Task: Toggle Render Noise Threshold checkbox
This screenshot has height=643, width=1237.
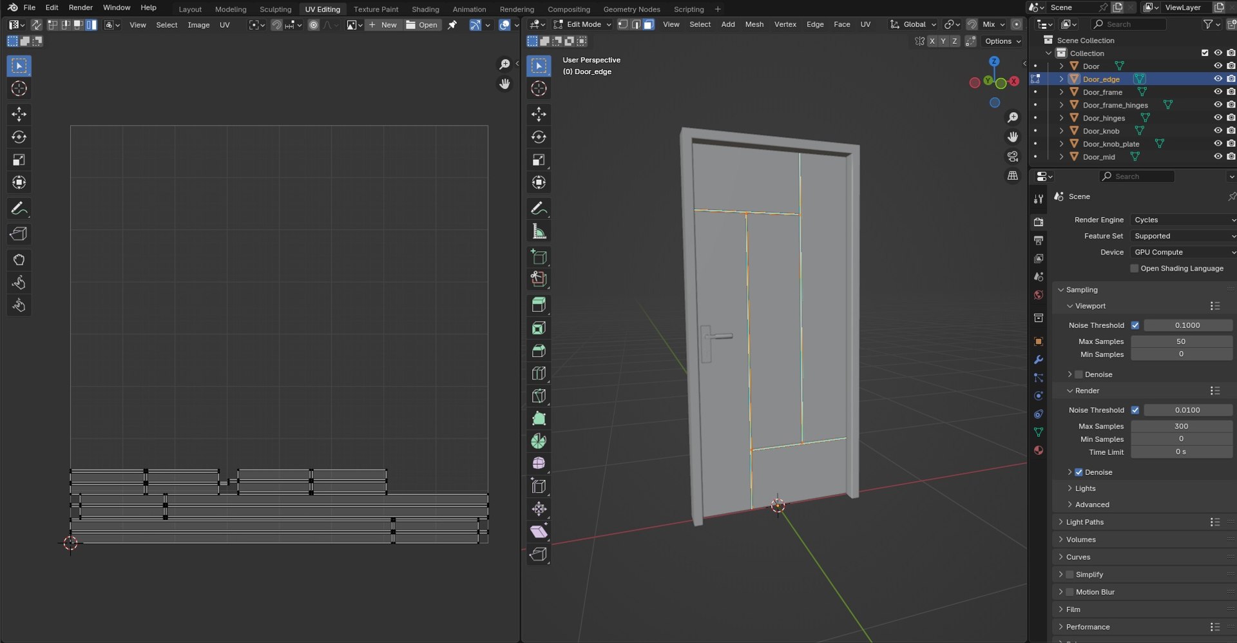Action: pos(1135,410)
